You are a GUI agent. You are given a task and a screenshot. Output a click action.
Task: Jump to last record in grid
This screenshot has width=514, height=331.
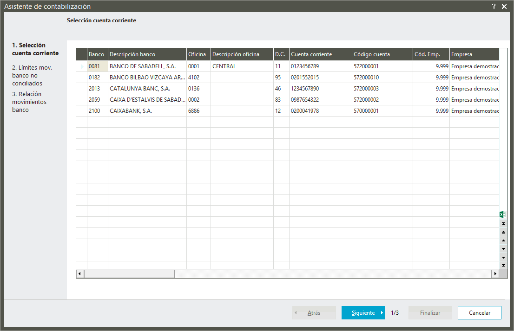tap(503, 265)
